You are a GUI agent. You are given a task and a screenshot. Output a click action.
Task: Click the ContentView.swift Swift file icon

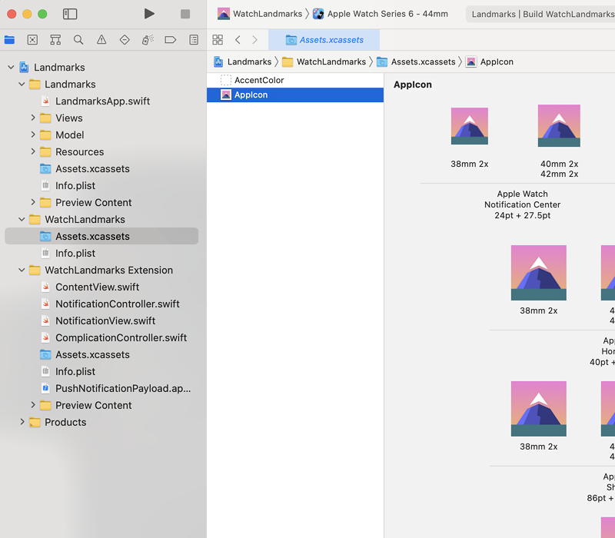pos(45,287)
